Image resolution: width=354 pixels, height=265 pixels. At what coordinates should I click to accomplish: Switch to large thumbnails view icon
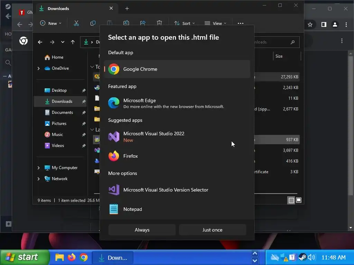point(299,200)
